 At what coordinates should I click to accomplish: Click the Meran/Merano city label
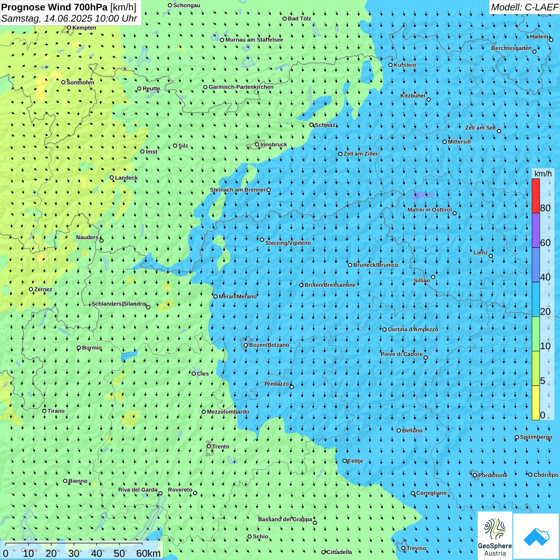tap(238, 296)
